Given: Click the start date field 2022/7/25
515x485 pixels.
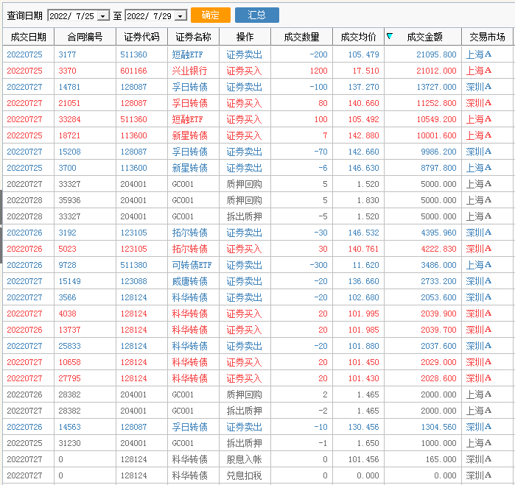Looking at the screenshot, I should point(72,15).
